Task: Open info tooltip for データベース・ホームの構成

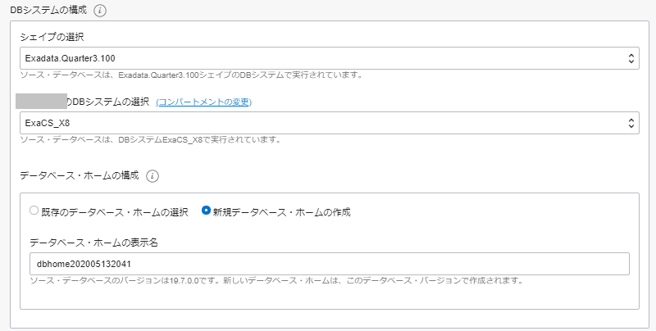Action: (x=153, y=175)
